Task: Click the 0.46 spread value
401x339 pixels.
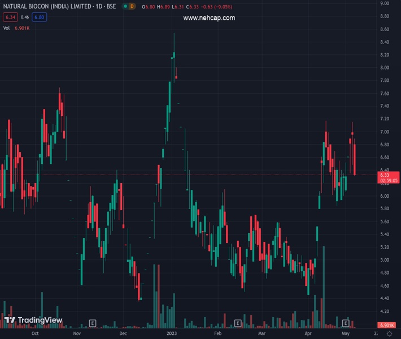Action: (x=25, y=17)
